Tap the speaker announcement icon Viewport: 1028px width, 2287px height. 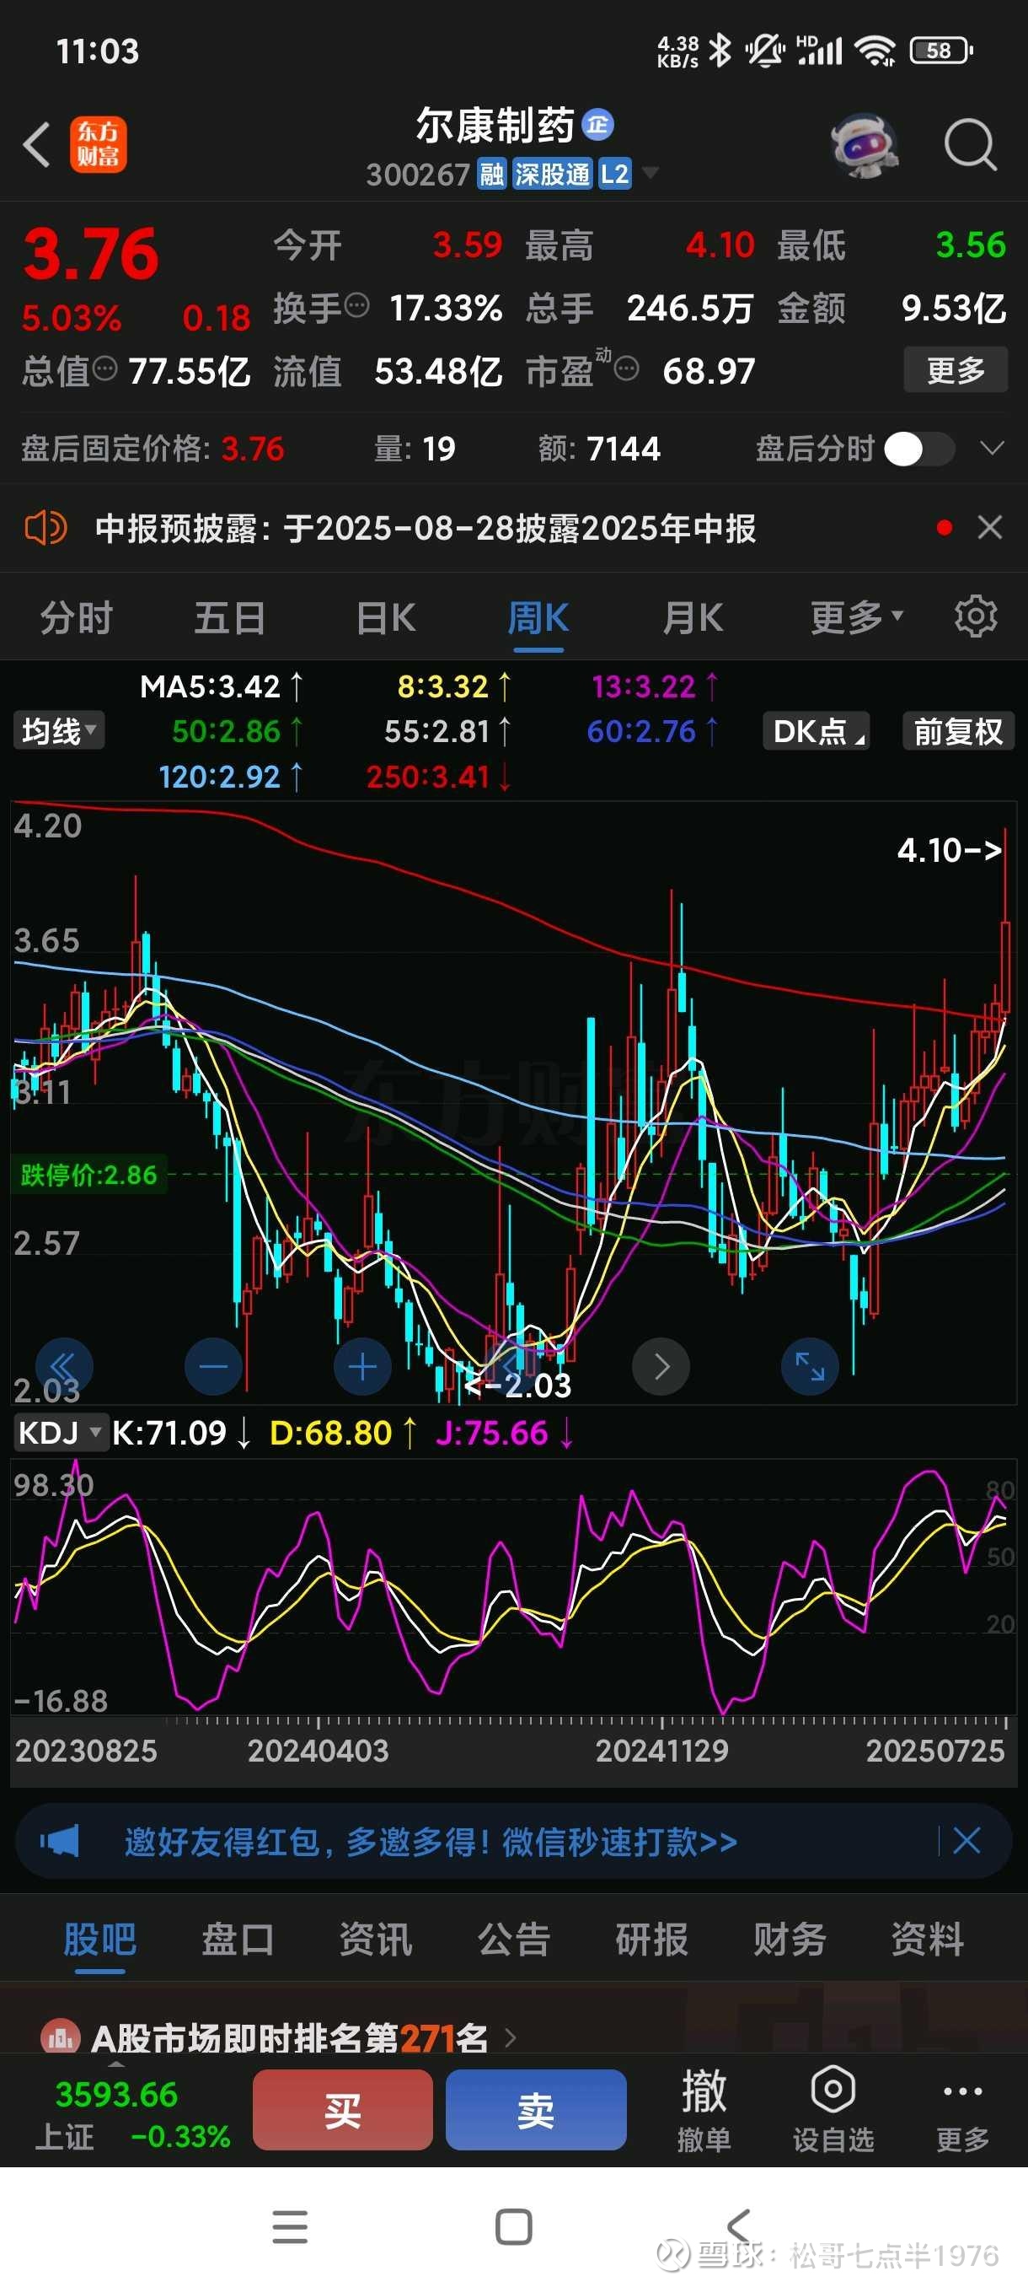pos(46,528)
